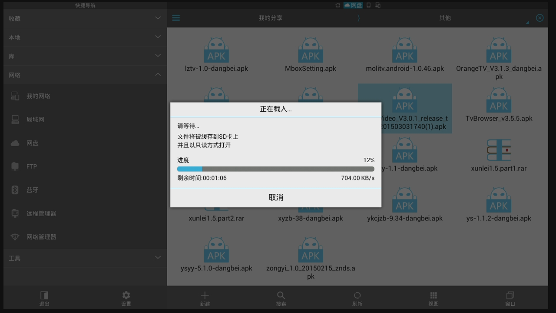The width and height of the screenshot is (556, 313).
Task: Switch to the 我的分享 tab
Action: pyautogui.click(x=270, y=18)
